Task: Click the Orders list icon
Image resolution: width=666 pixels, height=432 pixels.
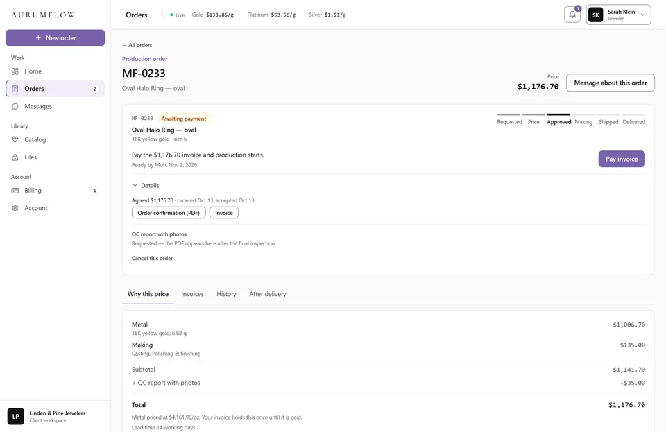Action: (15, 89)
